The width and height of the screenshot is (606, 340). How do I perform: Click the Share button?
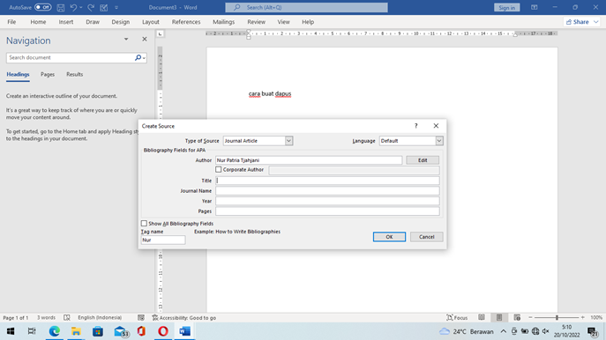coord(582,22)
